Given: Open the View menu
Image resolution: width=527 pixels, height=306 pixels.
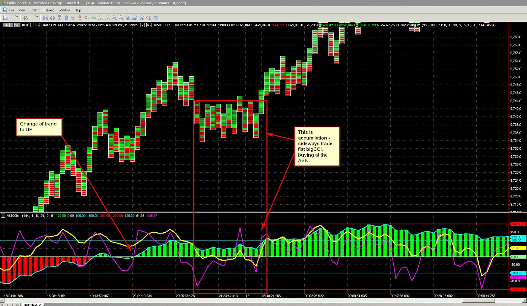Looking at the screenshot, I should [22, 10].
